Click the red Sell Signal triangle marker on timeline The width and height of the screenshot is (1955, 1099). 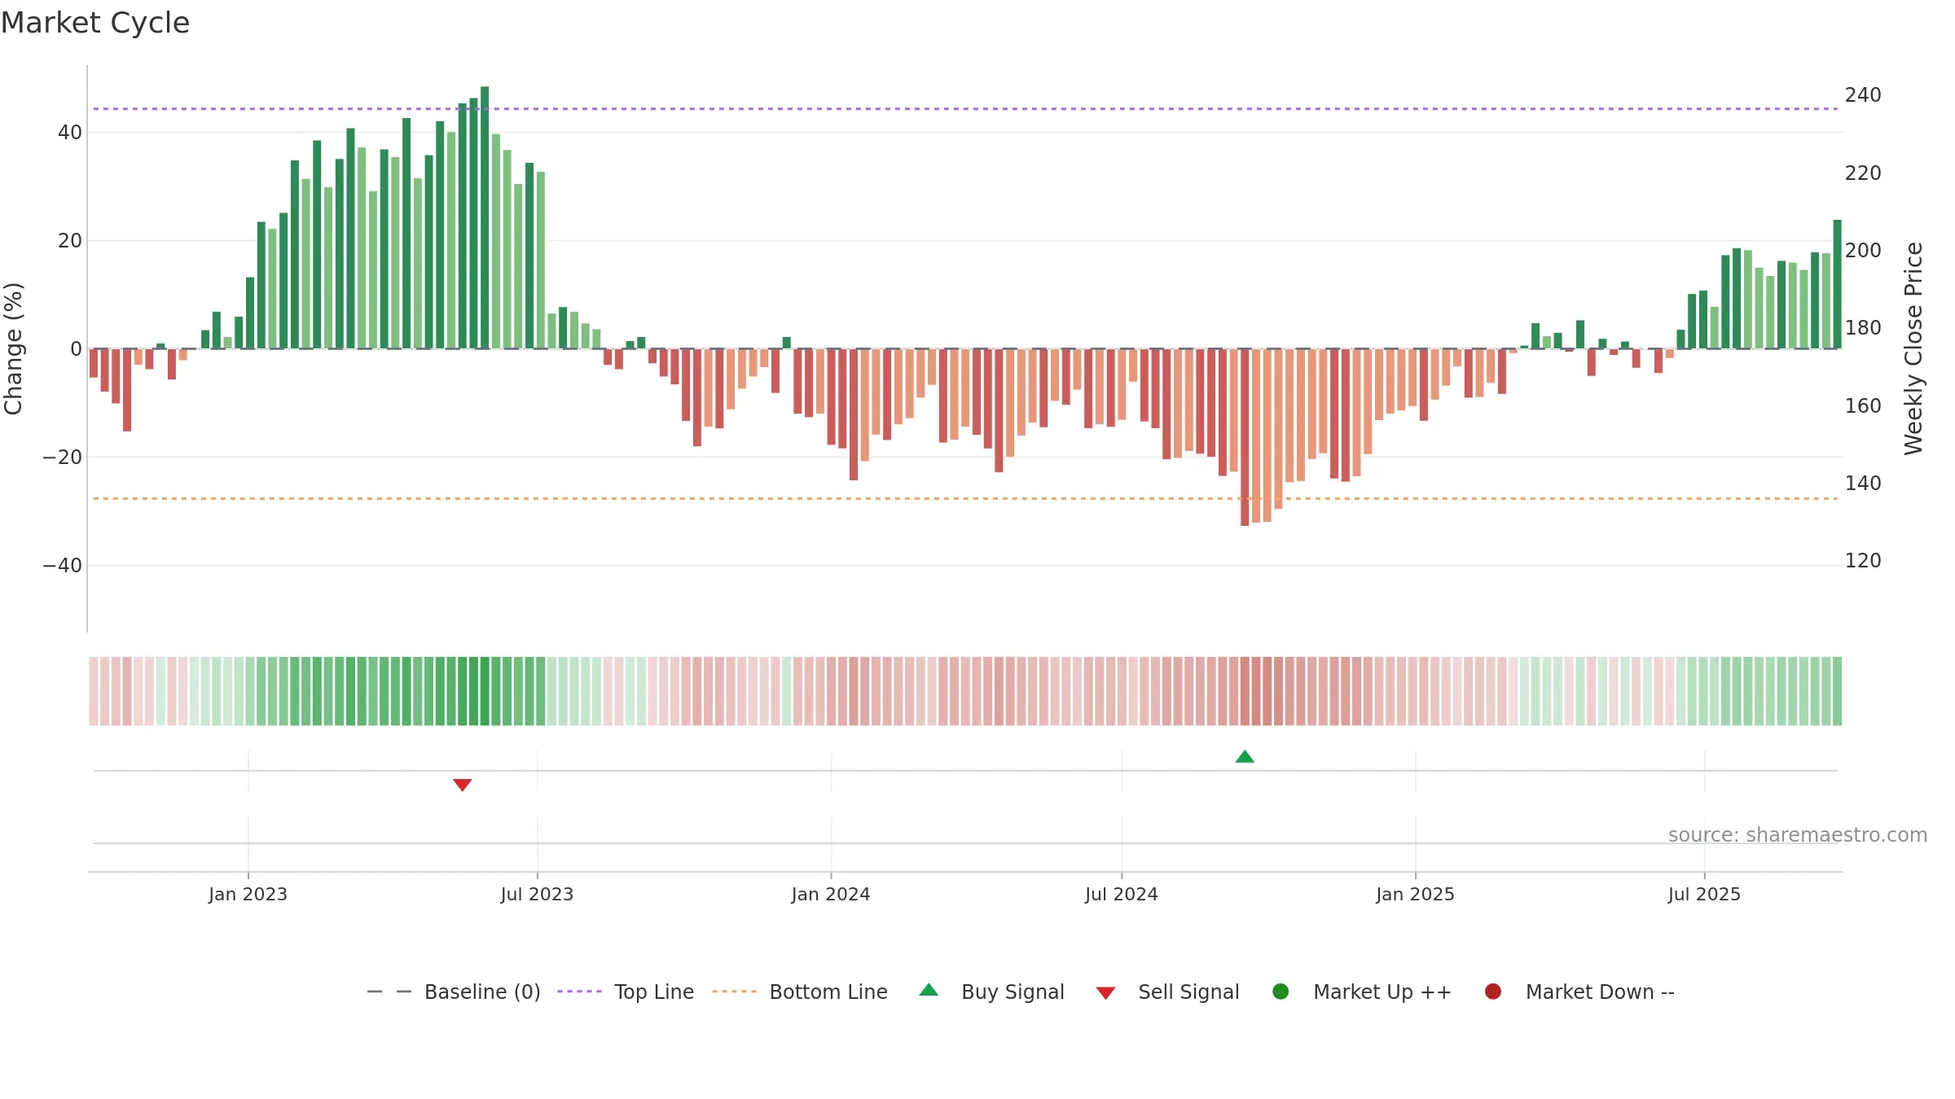click(462, 785)
